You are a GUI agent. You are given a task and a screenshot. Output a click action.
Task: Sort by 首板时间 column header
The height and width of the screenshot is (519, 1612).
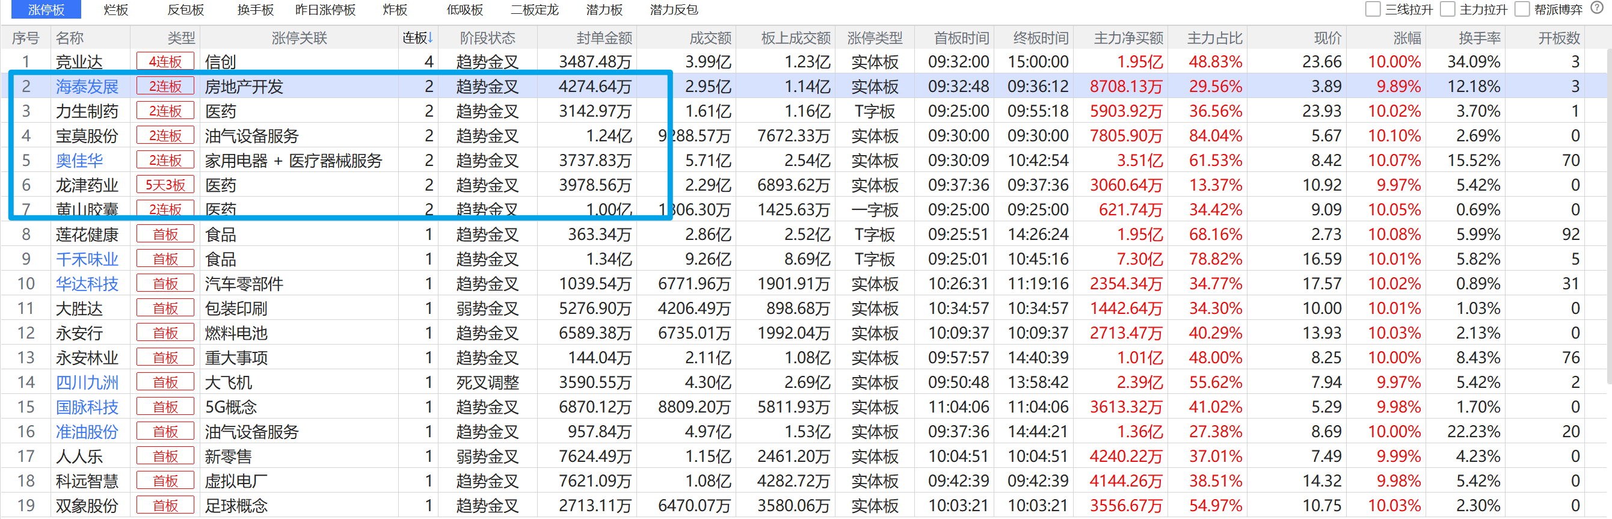(961, 37)
